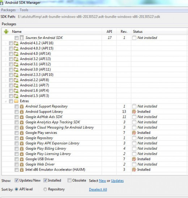Click the Android robot icon in Name header
Viewport: 188px width, 198px height.
pyautogui.click(x=6, y=31)
